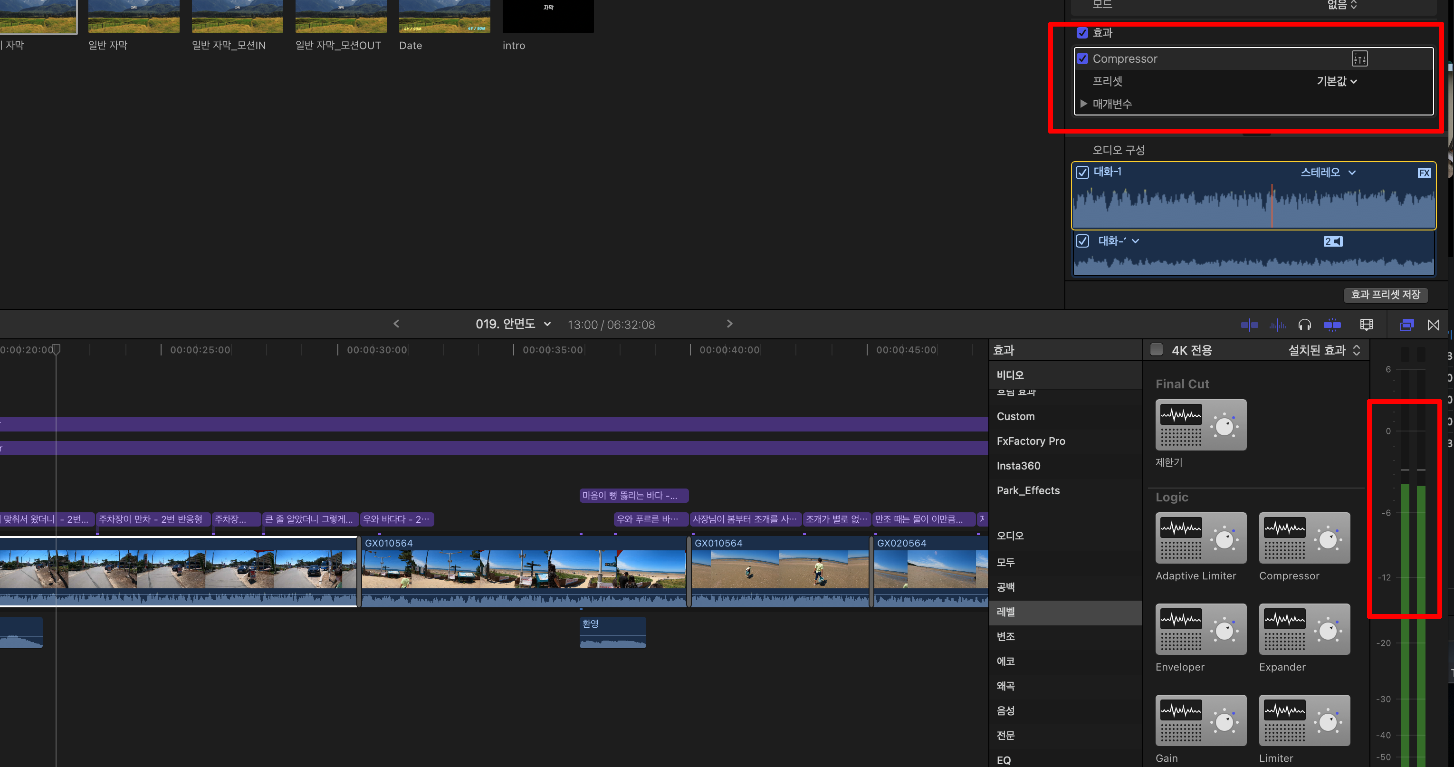Toggle the snapping icon
This screenshot has width=1454, height=767.
pos(1332,325)
